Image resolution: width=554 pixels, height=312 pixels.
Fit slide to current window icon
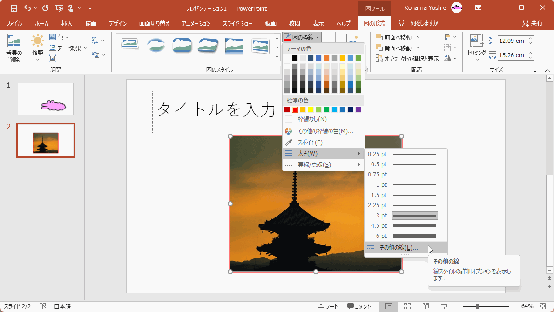(x=543, y=306)
